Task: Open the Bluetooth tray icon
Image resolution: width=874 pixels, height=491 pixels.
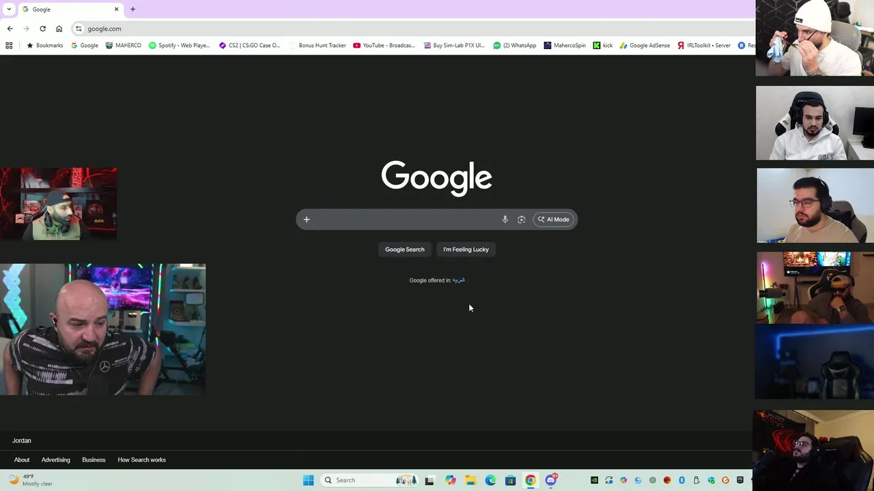Action: point(682,480)
